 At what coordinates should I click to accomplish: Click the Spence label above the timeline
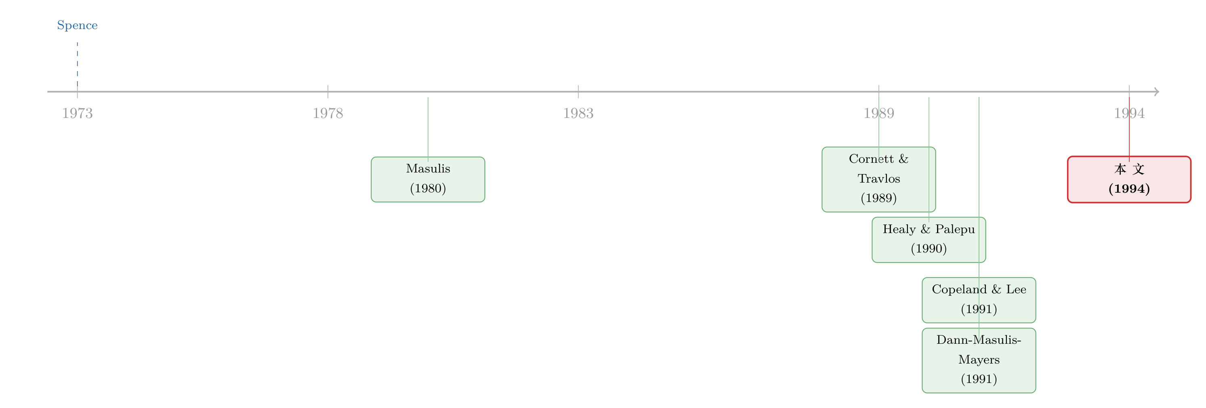[x=77, y=25]
